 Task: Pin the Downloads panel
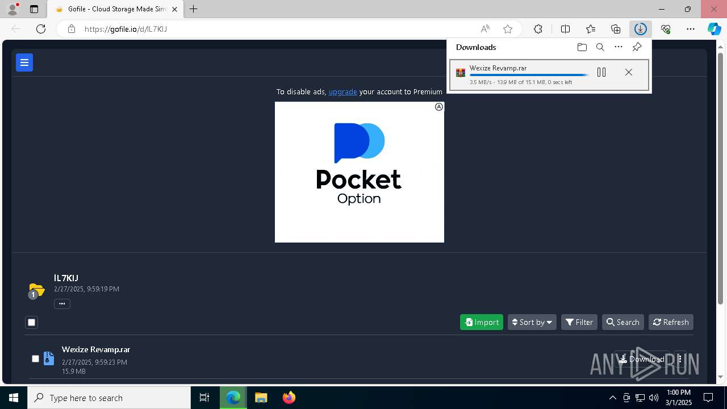click(637, 47)
